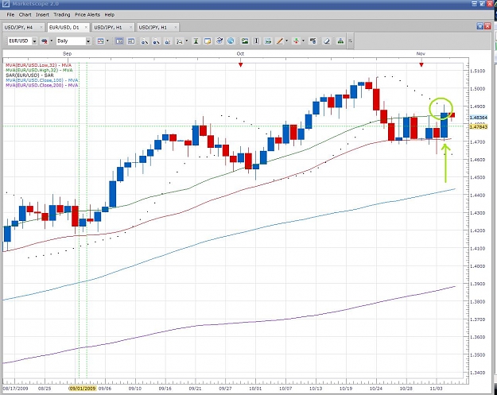Viewport: 497px width, 395px height.
Task: Open the arrow next to the remove-instrument icon
Action: tap(52, 41)
